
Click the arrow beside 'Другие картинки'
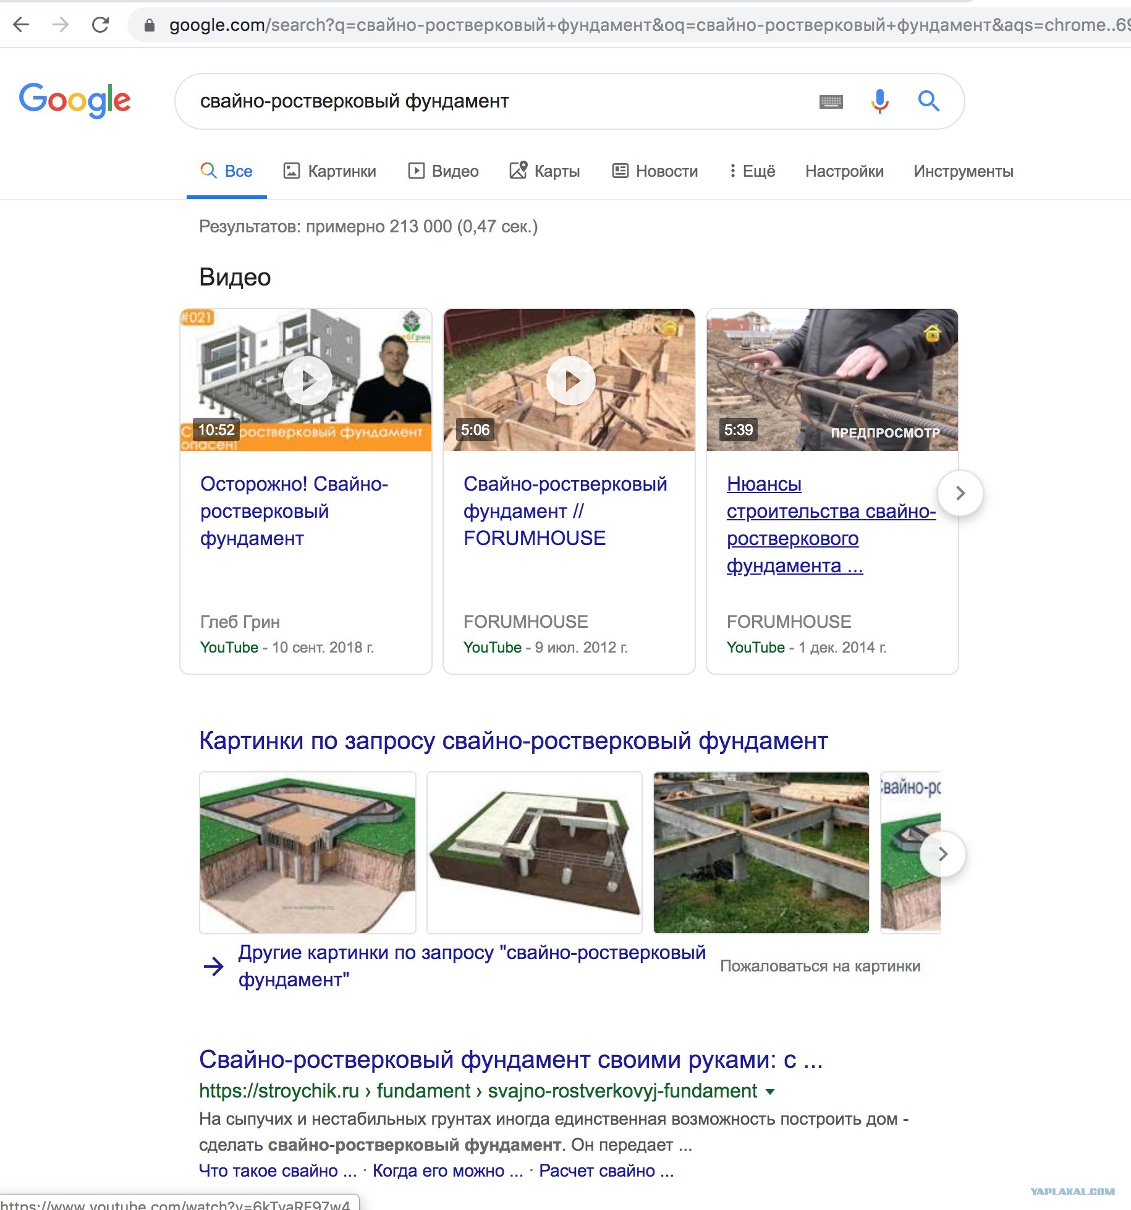[214, 966]
